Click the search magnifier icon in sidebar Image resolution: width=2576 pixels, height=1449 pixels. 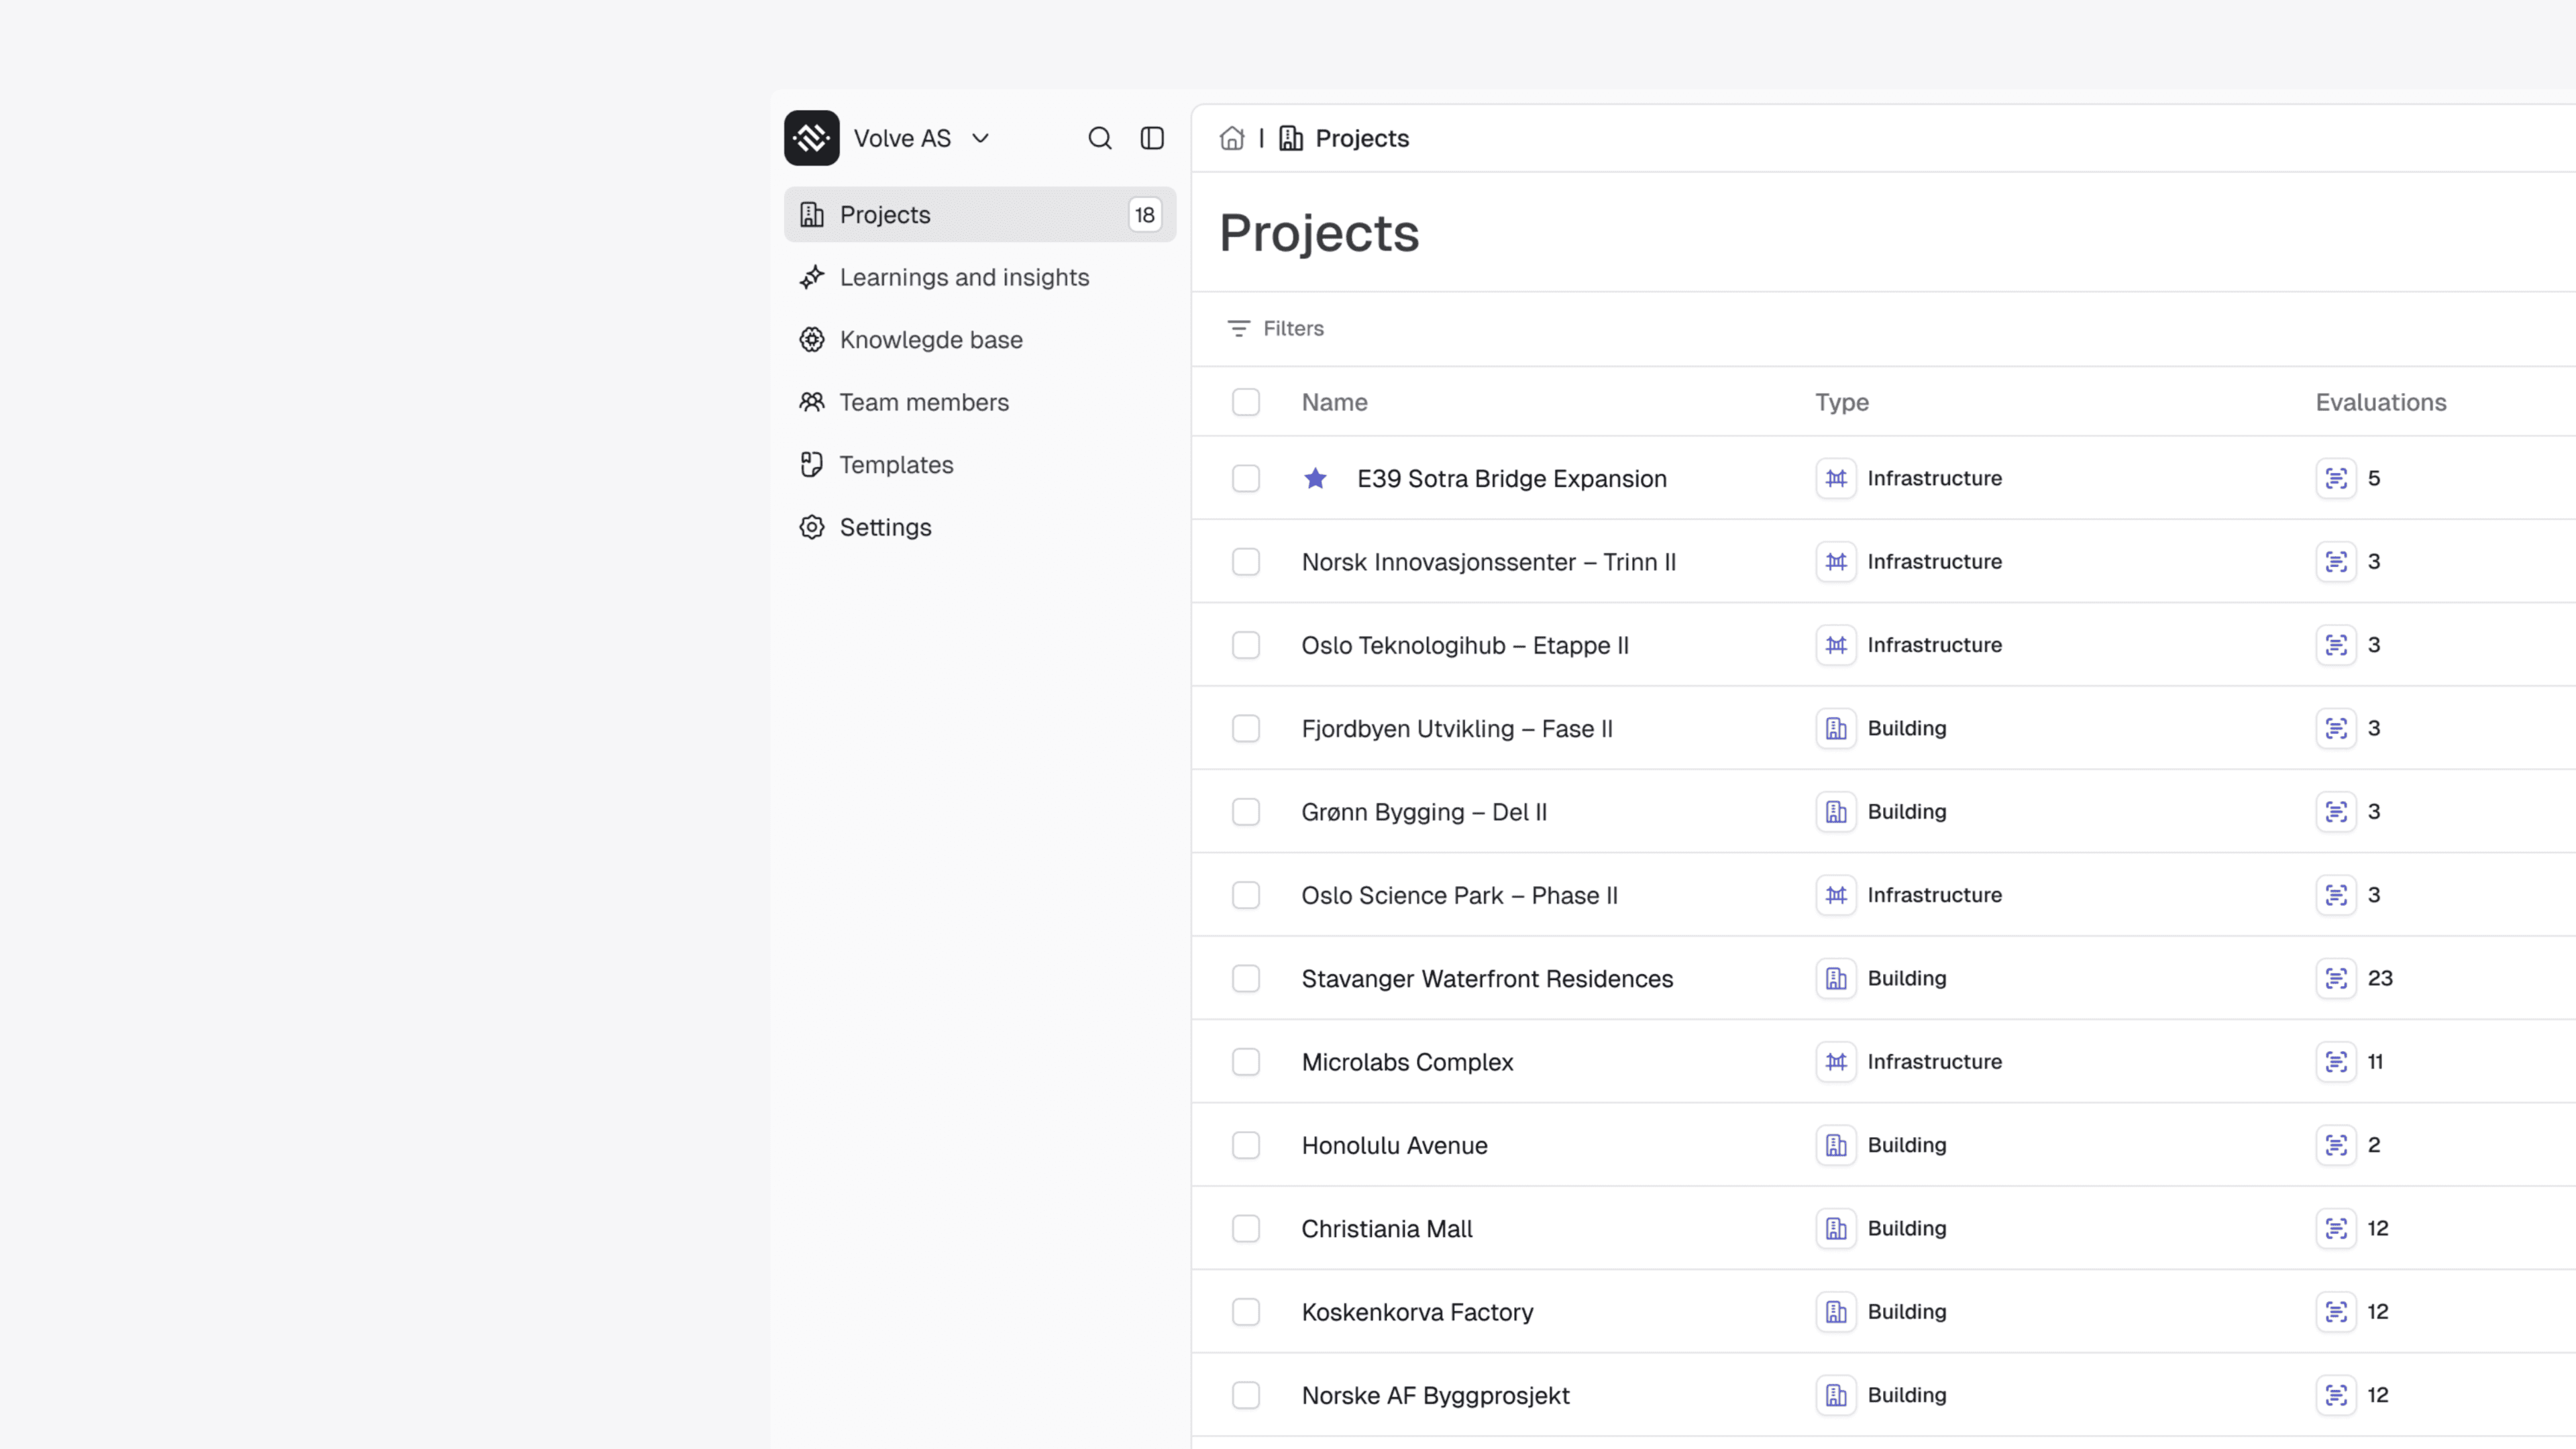1099,138
